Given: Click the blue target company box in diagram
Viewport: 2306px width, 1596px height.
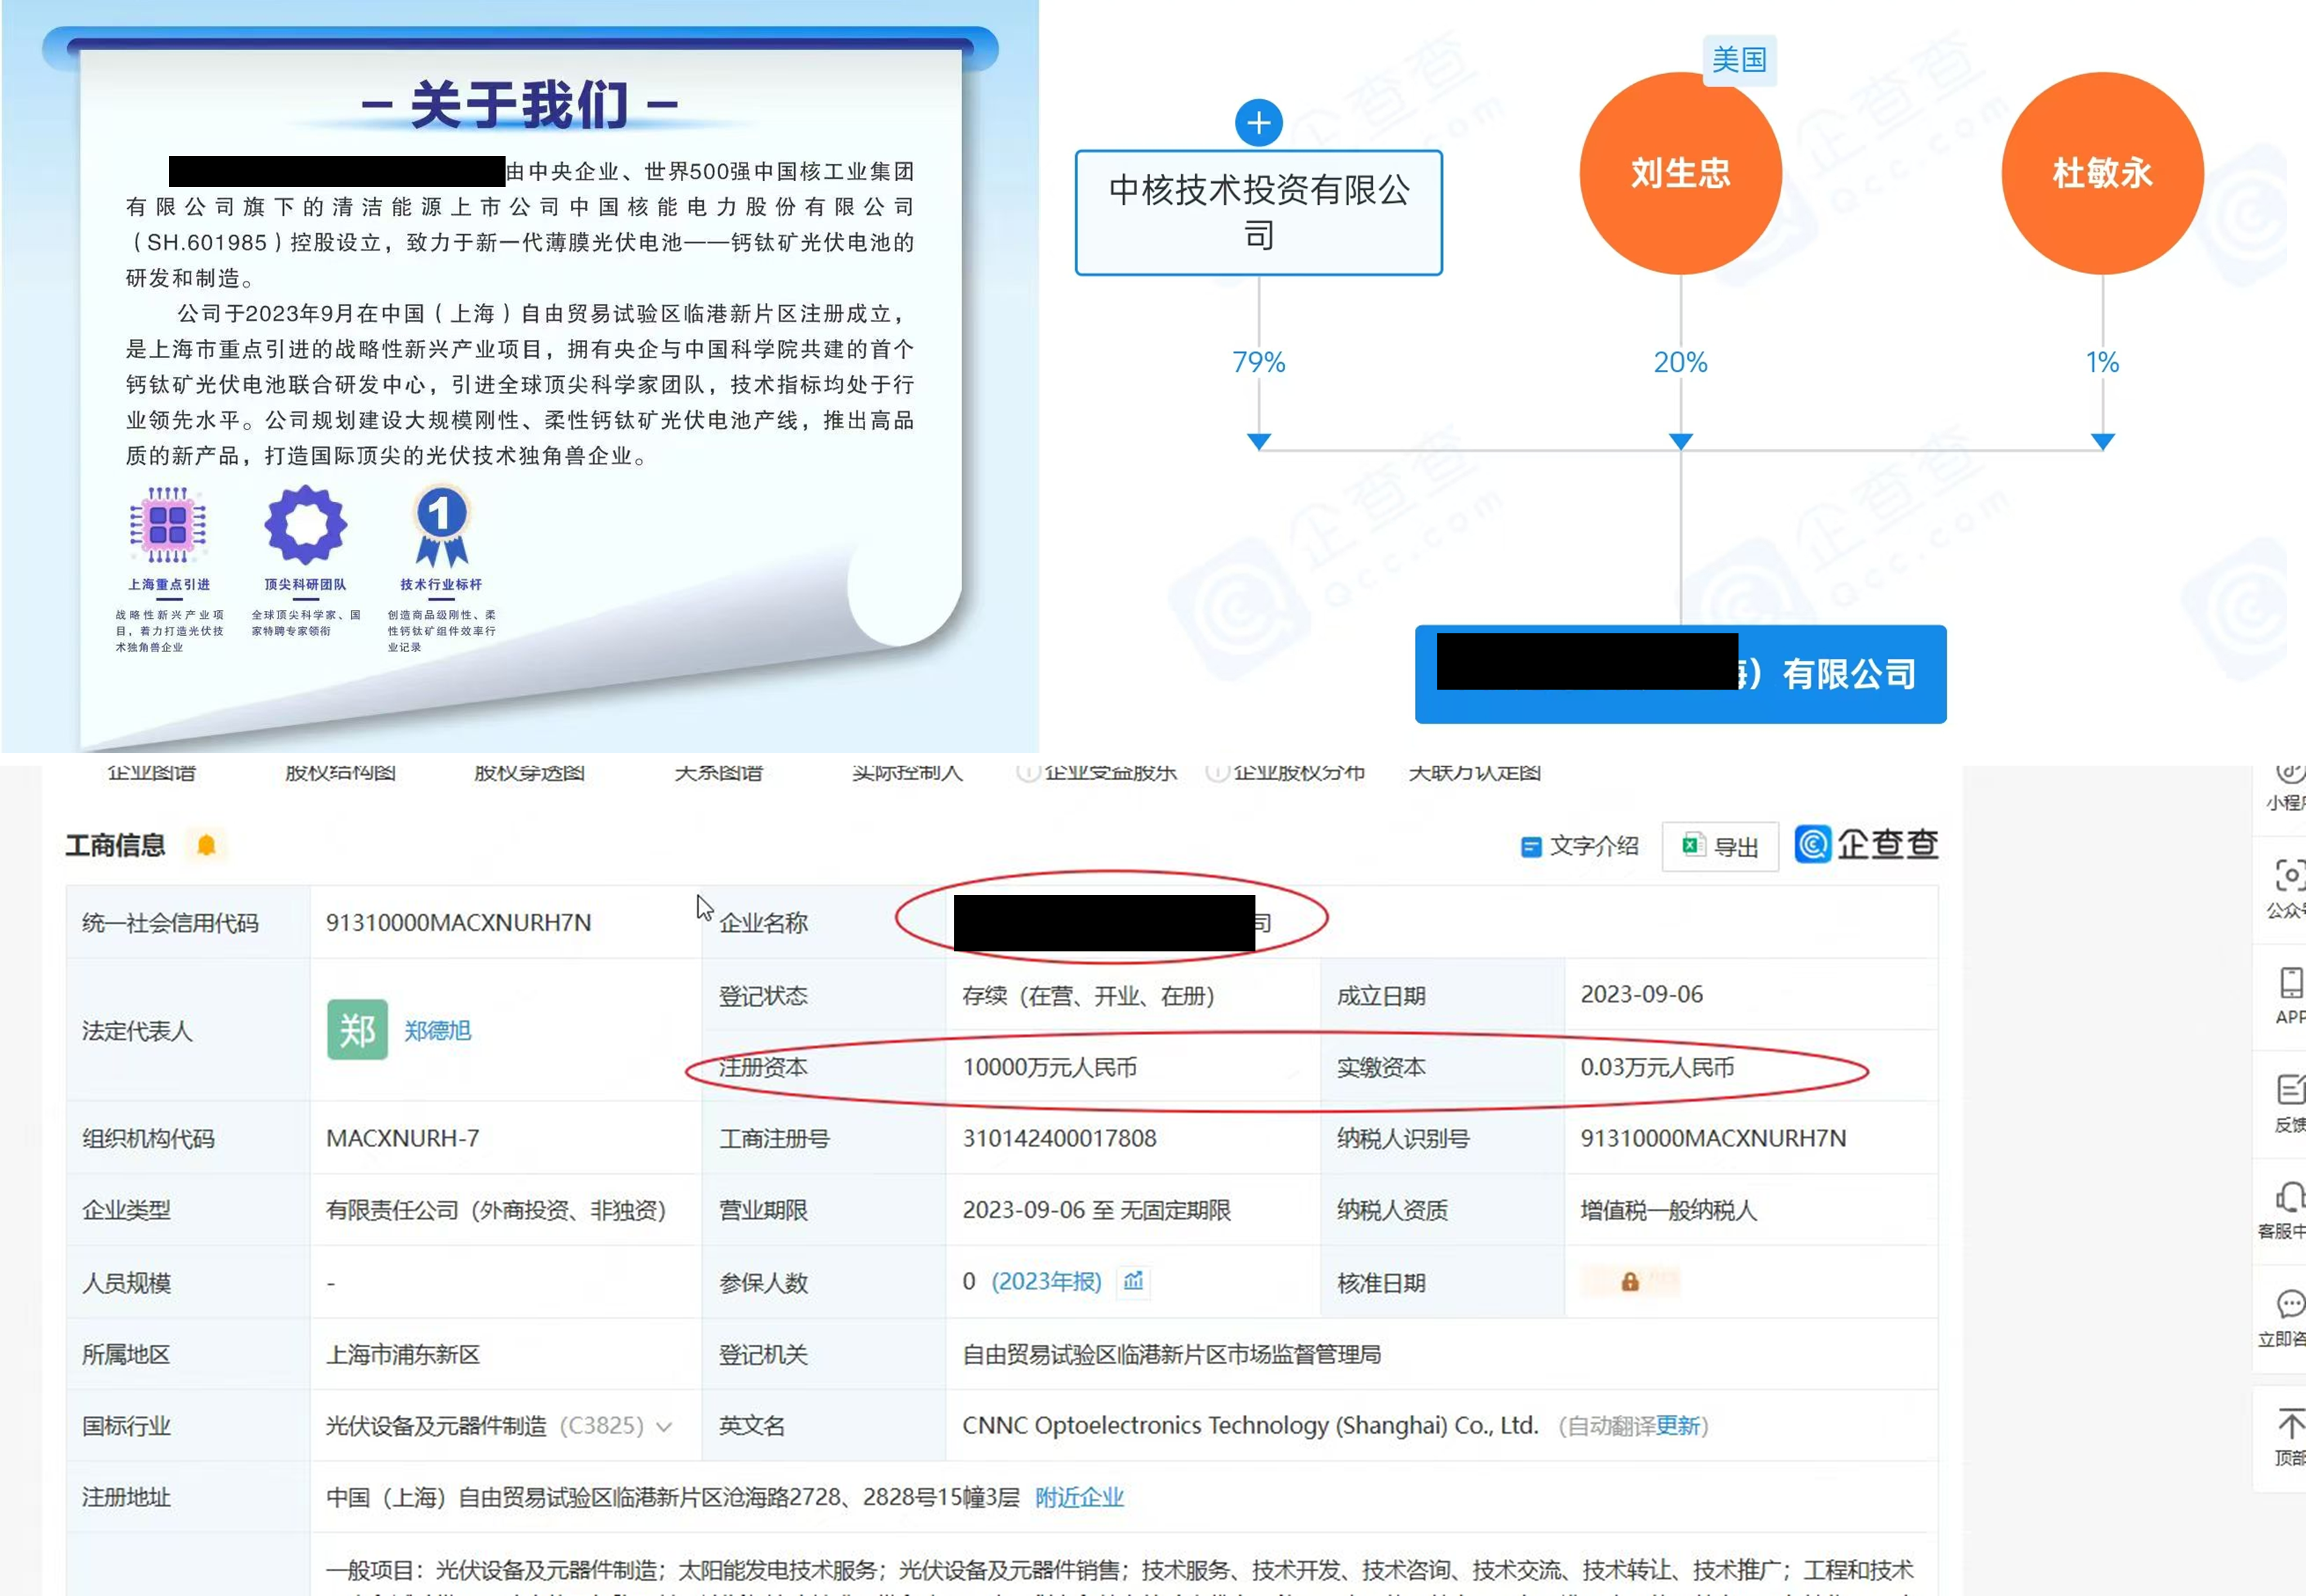Looking at the screenshot, I should pos(1680,674).
